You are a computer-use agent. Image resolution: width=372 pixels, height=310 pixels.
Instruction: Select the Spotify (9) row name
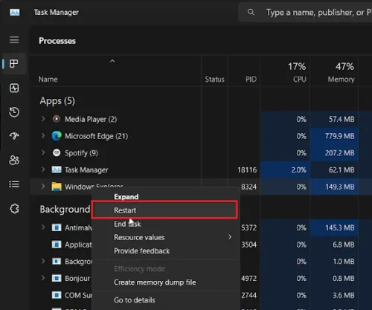[x=81, y=153]
